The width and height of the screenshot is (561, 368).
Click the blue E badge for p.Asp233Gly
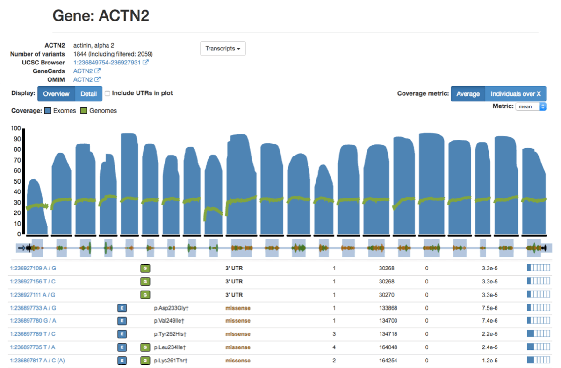tap(122, 308)
